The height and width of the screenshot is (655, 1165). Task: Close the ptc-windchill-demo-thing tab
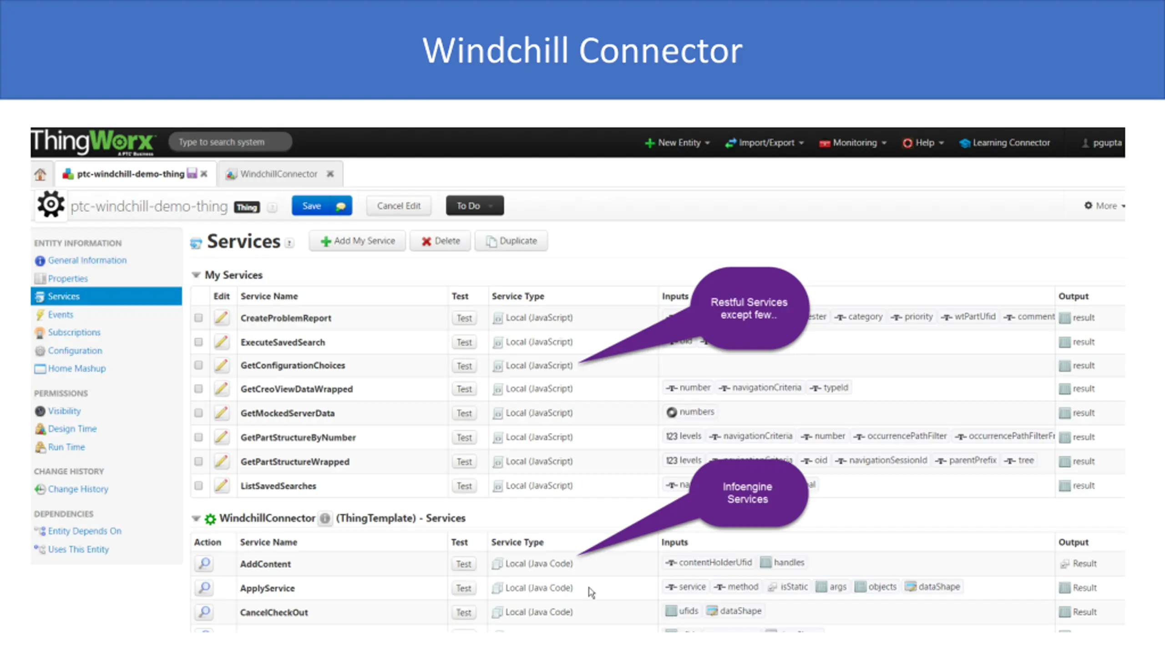pyautogui.click(x=204, y=174)
